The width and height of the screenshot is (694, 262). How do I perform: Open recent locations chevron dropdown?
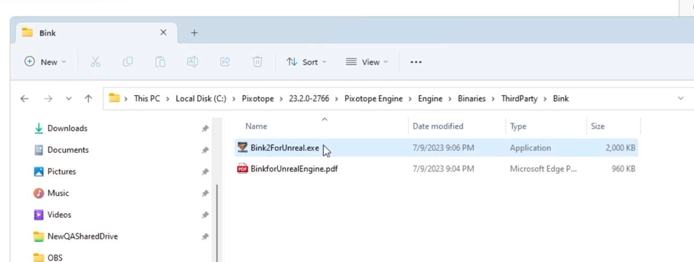click(69, 99)
